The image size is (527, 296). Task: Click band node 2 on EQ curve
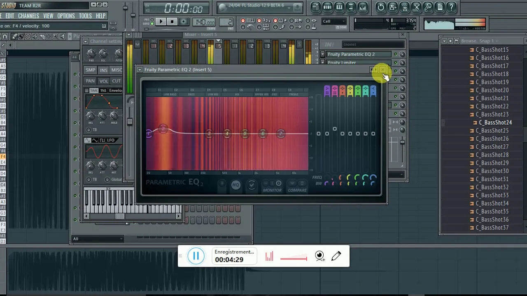[x=163, y=129]
